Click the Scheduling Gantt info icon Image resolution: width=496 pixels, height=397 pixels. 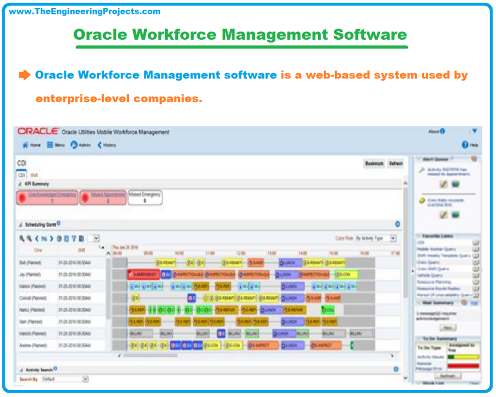click(x=59, y=223)
